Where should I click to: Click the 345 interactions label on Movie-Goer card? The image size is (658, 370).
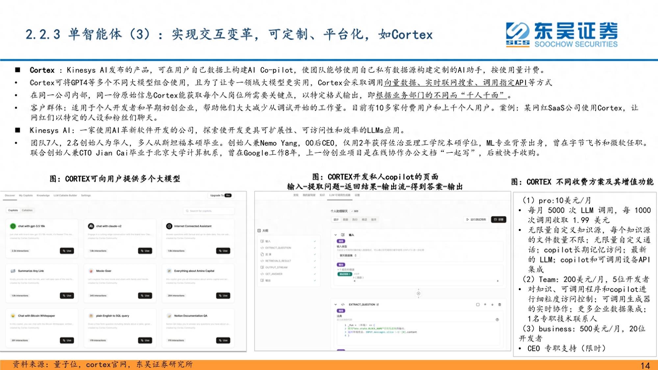coord(98,296)
